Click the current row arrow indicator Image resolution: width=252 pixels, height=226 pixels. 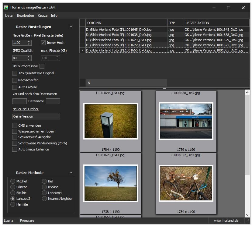click(82, 50)
